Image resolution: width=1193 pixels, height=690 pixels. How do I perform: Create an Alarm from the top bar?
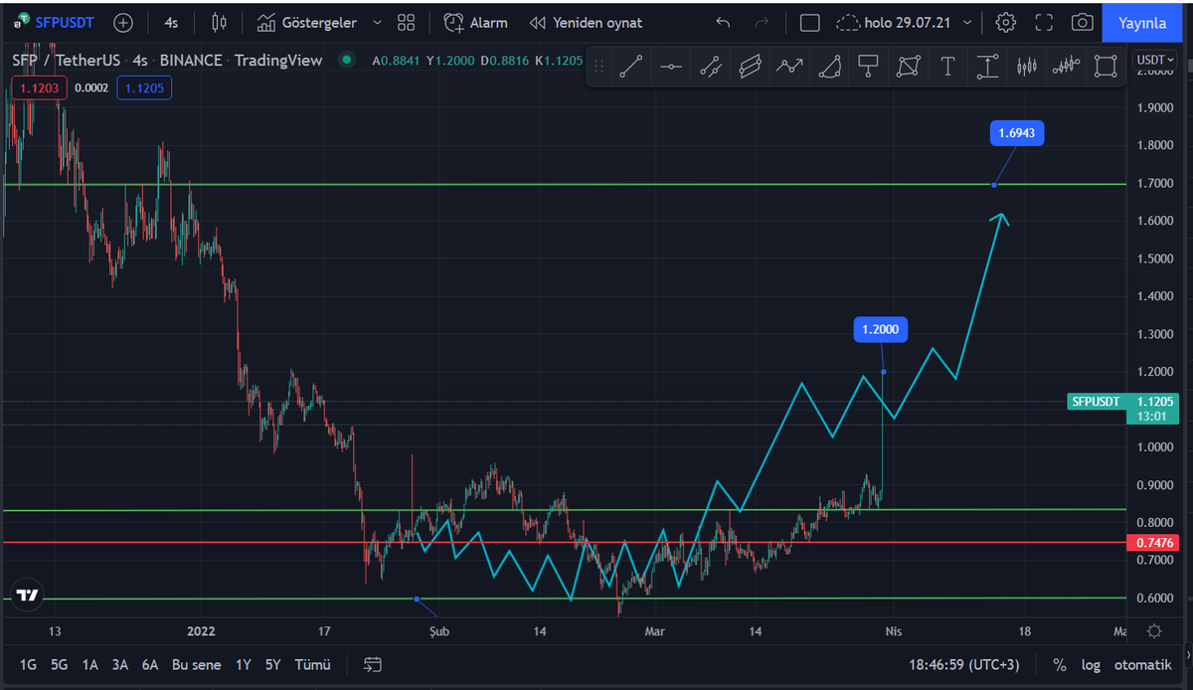pyautogui.click(x=475, y=22)
